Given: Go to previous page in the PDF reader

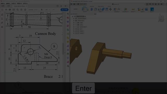Looking at the screenshot, I should click(21, 10).
